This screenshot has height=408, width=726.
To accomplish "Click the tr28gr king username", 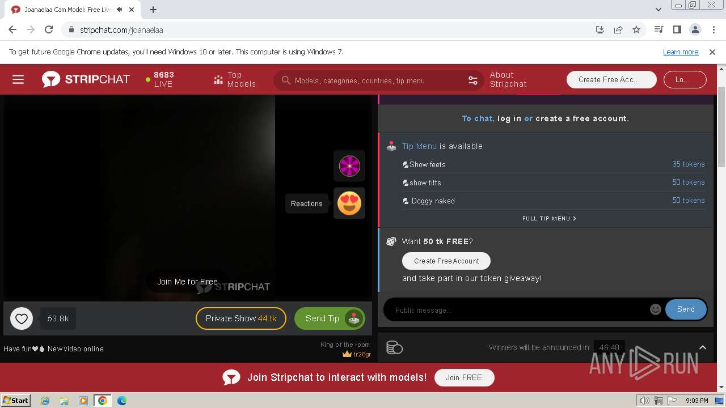I will coord(362,354).
